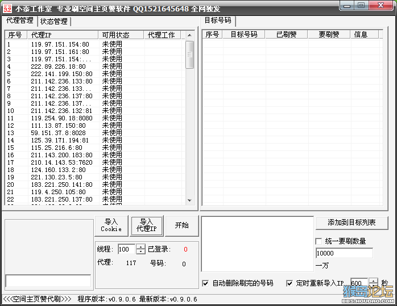Click the 空间主页赞代刷 status bar text
The height and width of the screenshot is (306, 397).
point(37,299)
